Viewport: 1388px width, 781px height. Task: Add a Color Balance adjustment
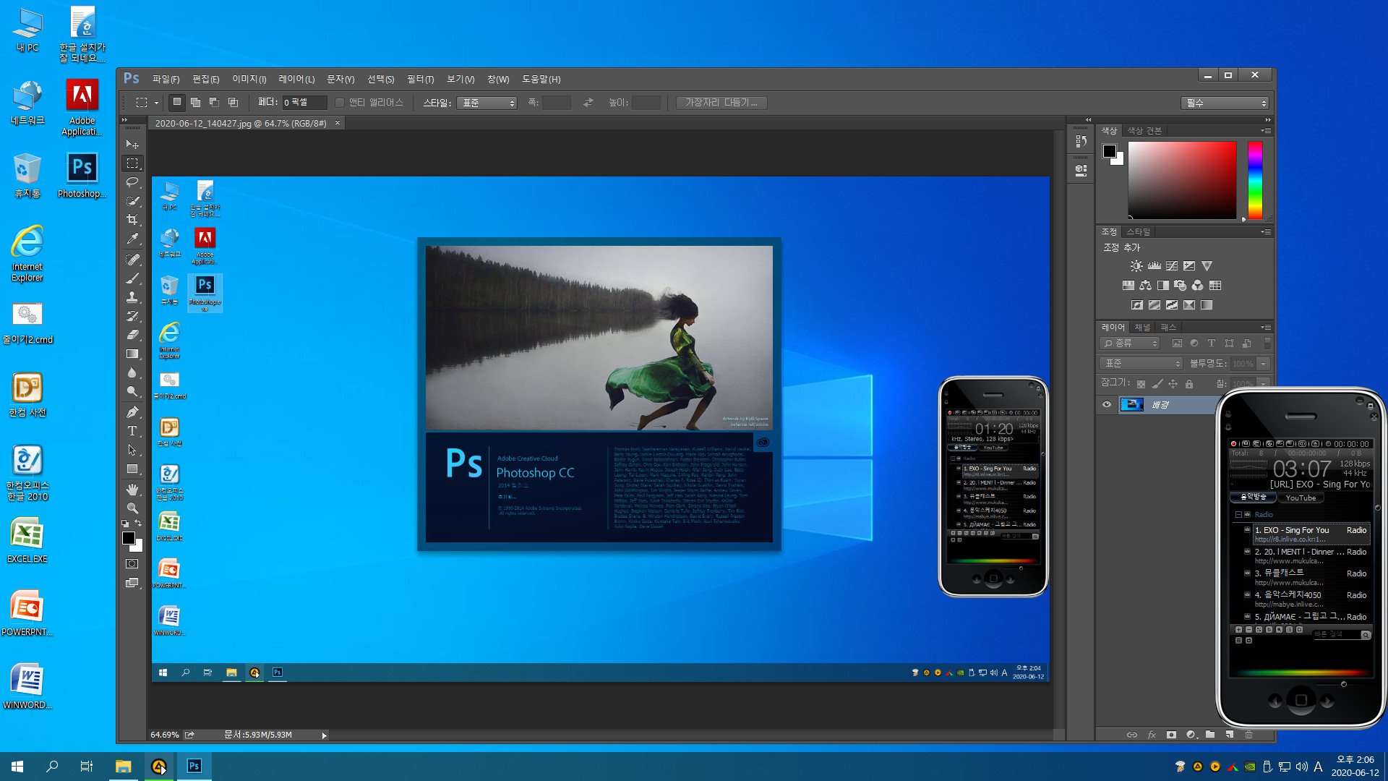coord(1145,286)
